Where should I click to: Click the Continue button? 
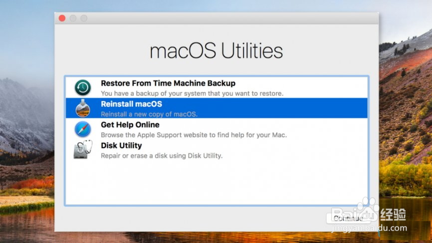[x=348, y=219]
